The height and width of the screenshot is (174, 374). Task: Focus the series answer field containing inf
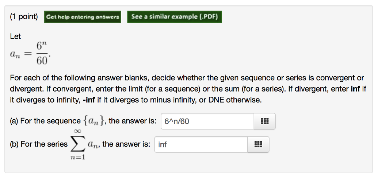click(201, 144)
